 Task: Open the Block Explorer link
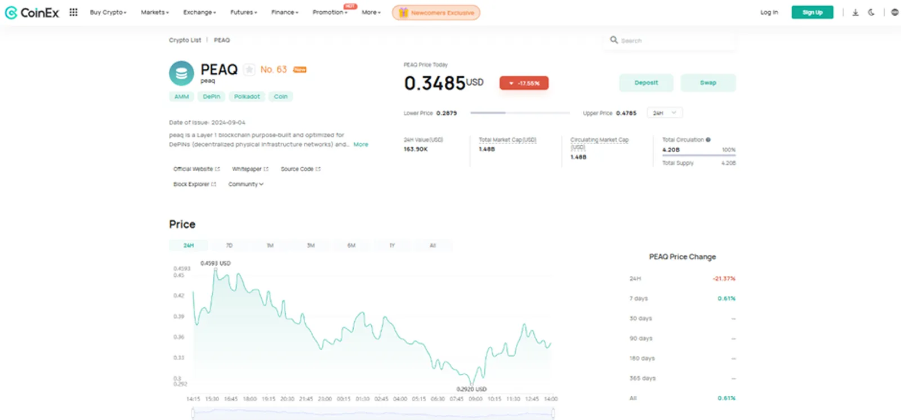point(194,184)
